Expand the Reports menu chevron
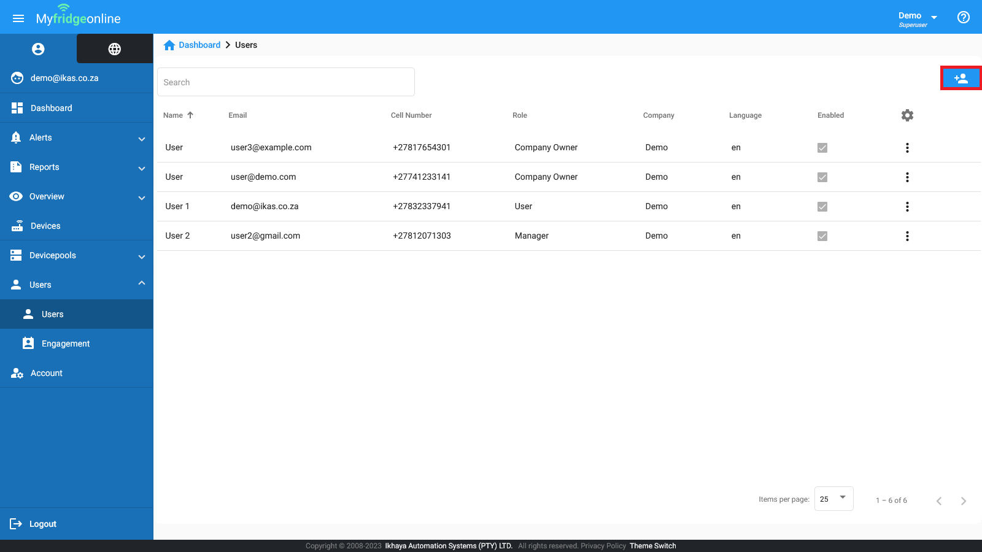 tap(142, 168)
